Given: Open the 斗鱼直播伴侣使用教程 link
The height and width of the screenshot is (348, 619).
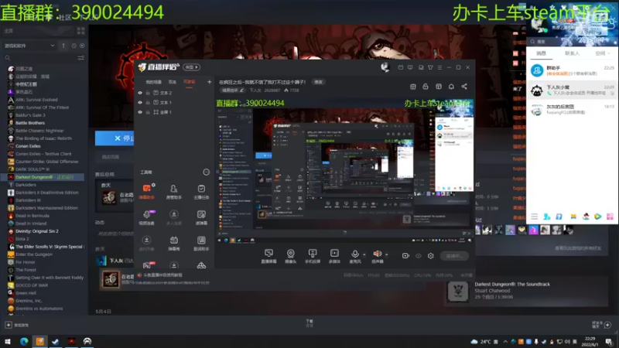Looking at the screenshot, I should 162,275.
